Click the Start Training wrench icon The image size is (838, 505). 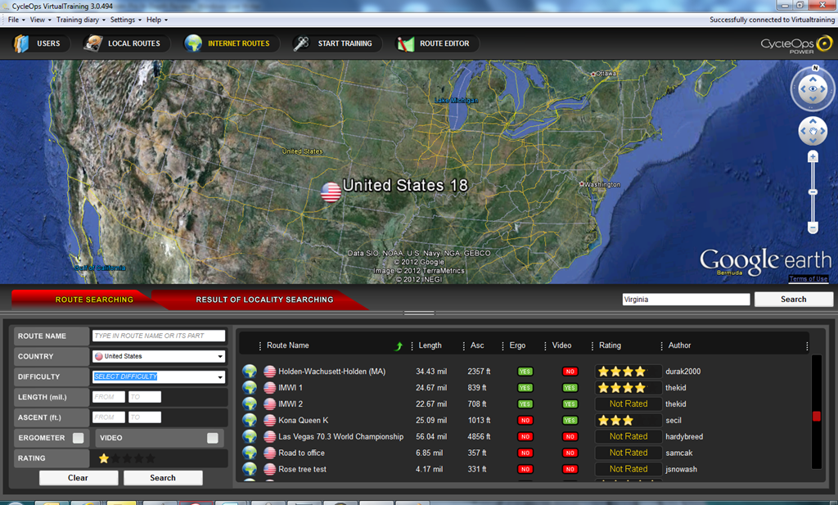301,43
